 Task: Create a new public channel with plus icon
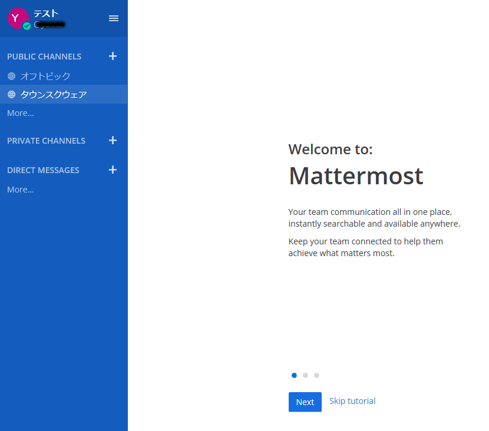tap(113, 57)
